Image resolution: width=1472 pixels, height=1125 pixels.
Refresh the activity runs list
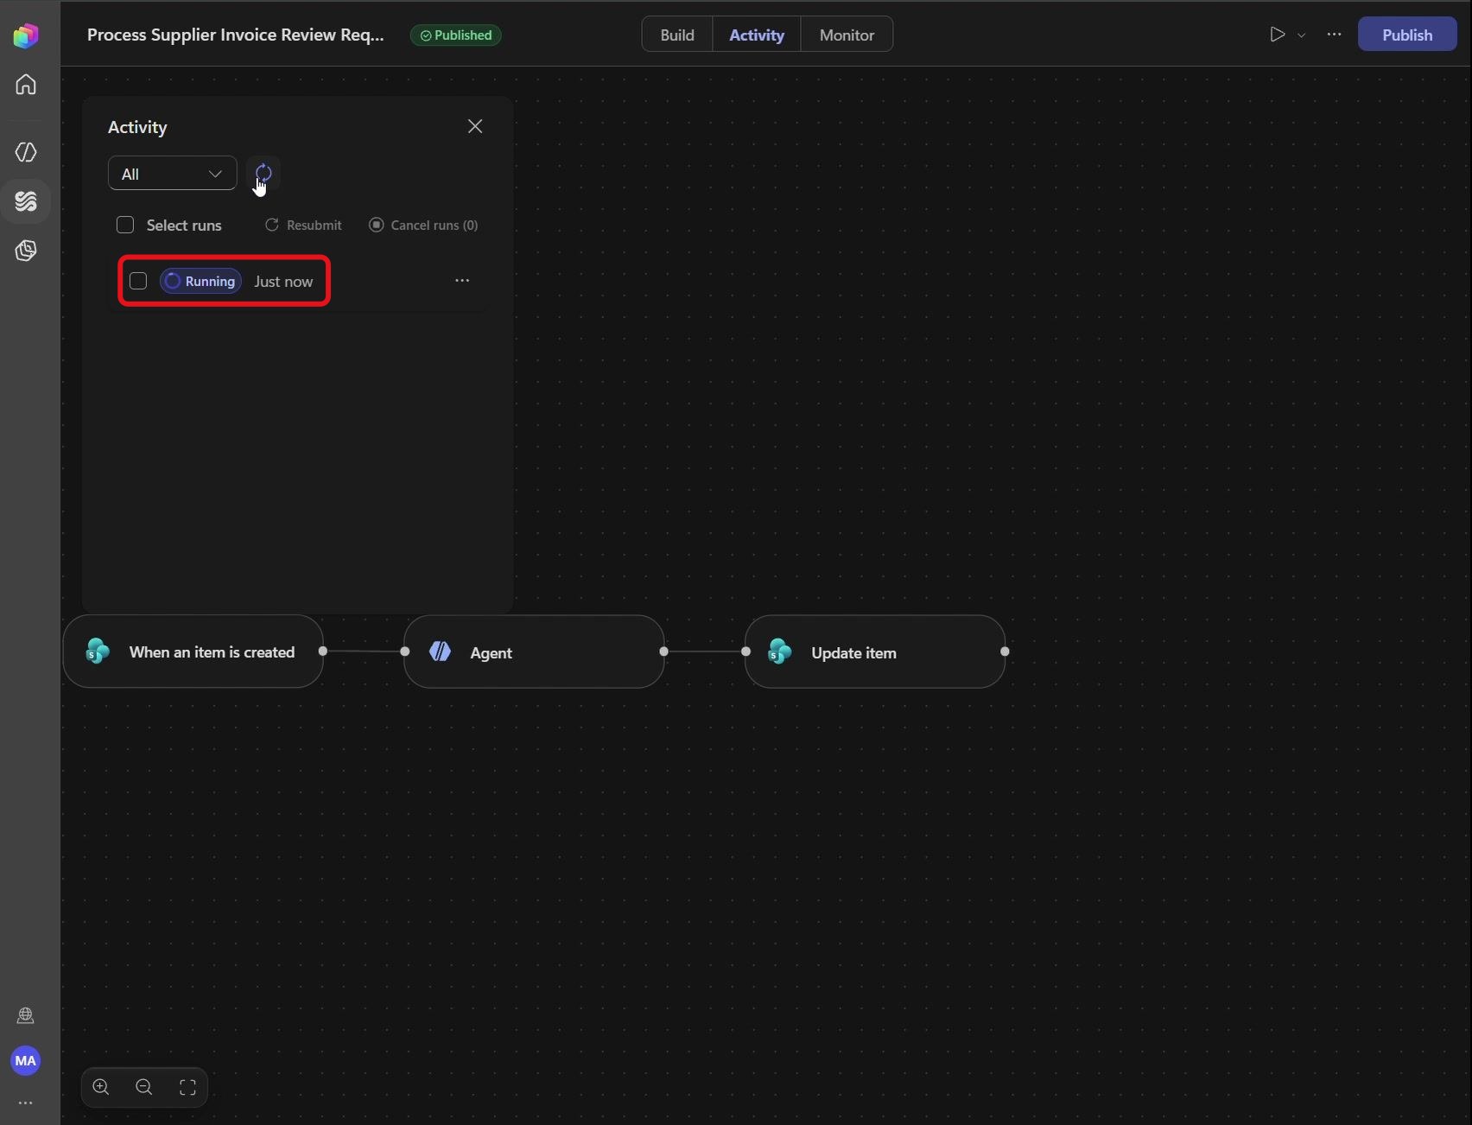click(263, 174)
